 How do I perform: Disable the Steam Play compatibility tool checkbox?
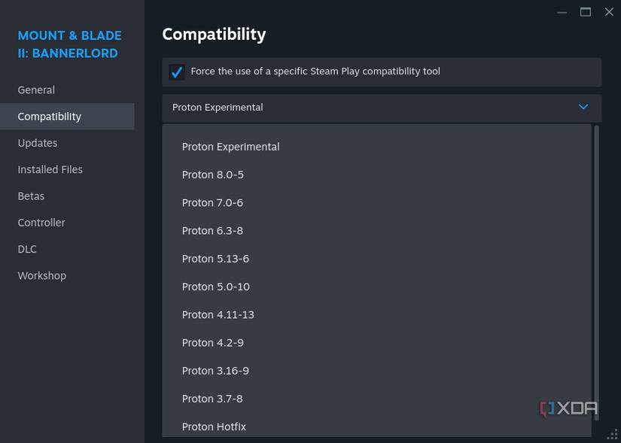click(x=176, y=71)
